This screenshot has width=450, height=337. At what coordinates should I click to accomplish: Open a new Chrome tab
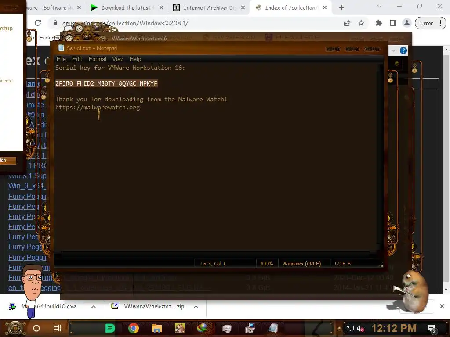click(x=341, y=8)
